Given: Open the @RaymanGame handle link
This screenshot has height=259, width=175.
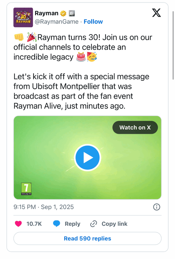Looking at the screenshot, I should pyautogui.click(x=56, y=22).
